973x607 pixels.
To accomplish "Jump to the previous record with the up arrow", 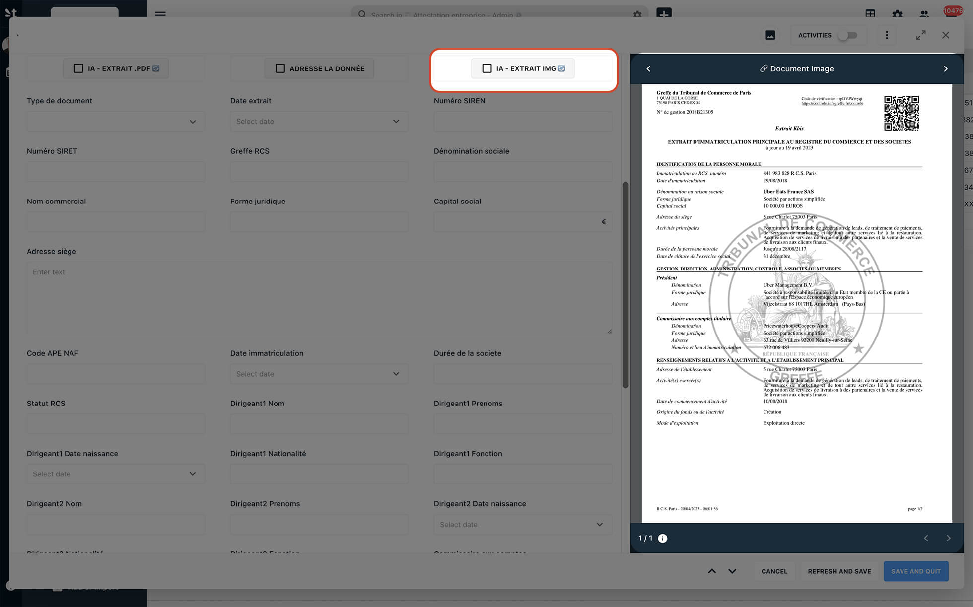I will [712, 571].
